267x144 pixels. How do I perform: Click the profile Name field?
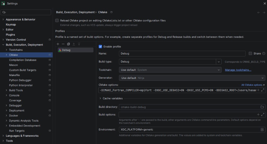click(x=182, y=53)
